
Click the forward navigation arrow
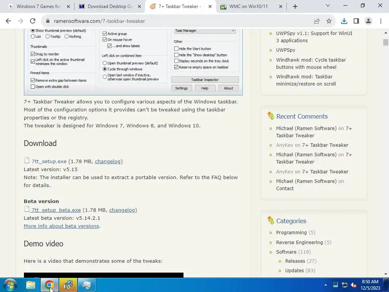pos(21,21)
